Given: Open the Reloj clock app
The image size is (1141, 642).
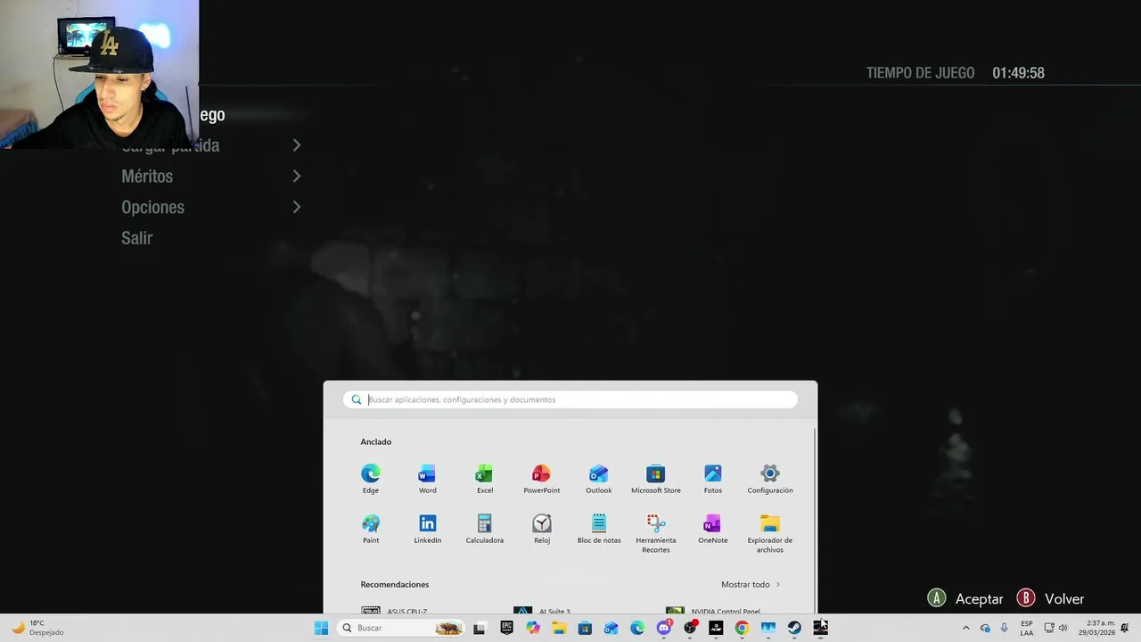Looking at the screenshot, I should pyautogui.click(x=542, y=529).
